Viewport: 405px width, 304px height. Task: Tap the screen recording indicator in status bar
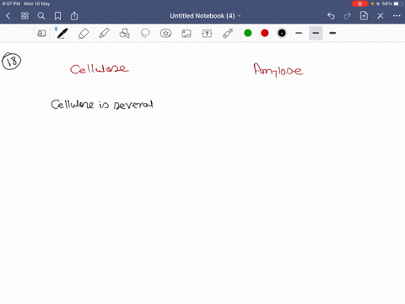coord(359,3)
